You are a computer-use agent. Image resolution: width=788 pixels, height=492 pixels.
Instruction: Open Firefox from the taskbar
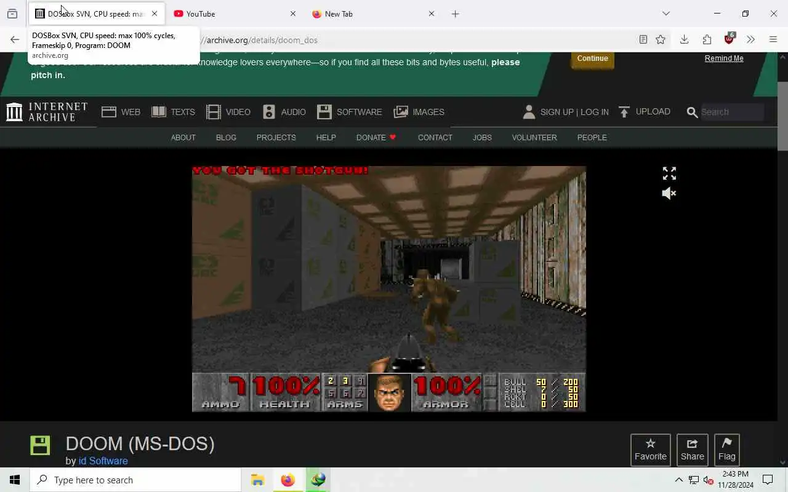287,480
